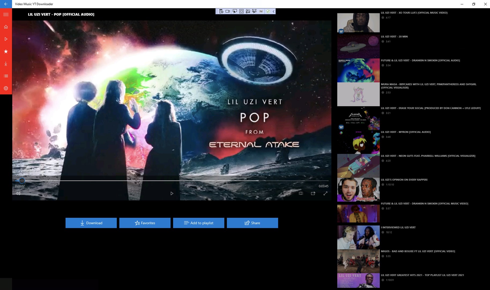Open the Neon Guts visualizer thumbnail
Viewport: 490px width, 290px height.
point(358,166)
